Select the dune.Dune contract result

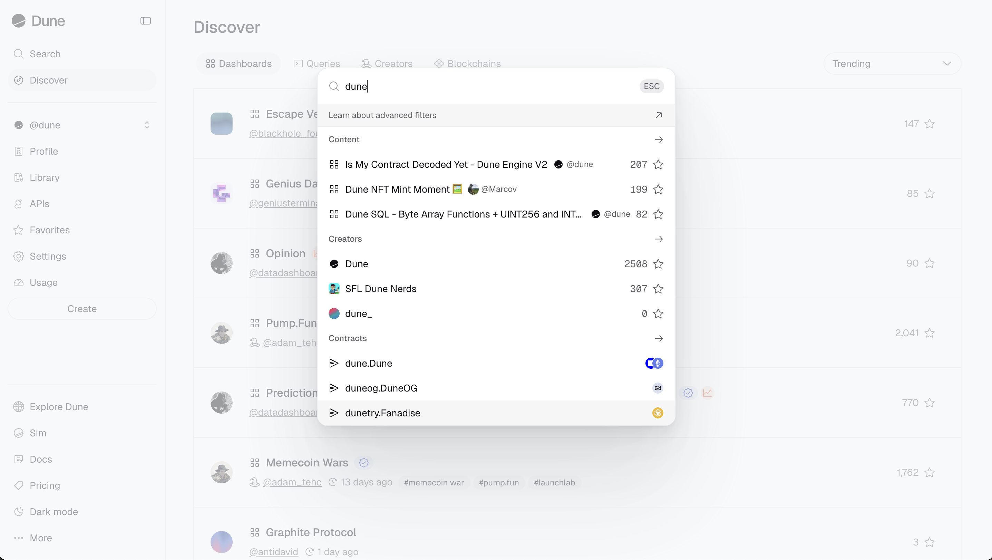[x=369, y=363]
